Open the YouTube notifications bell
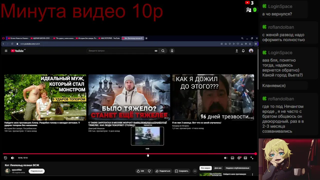Image resolution: width=320 pixels, height=180 pixels. click(x=243, y=51)
